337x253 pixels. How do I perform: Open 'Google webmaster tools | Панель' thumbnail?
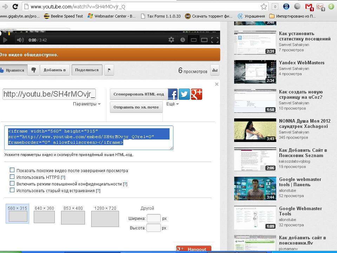[x=255, y=188]
